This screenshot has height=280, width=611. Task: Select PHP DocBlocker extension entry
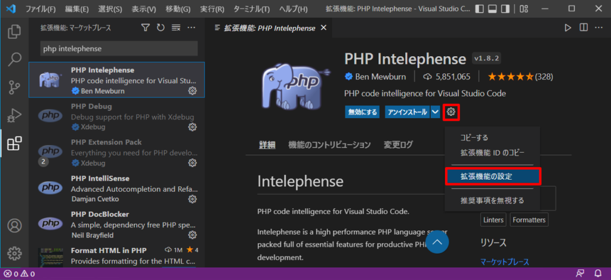click(x=116, y=224)
